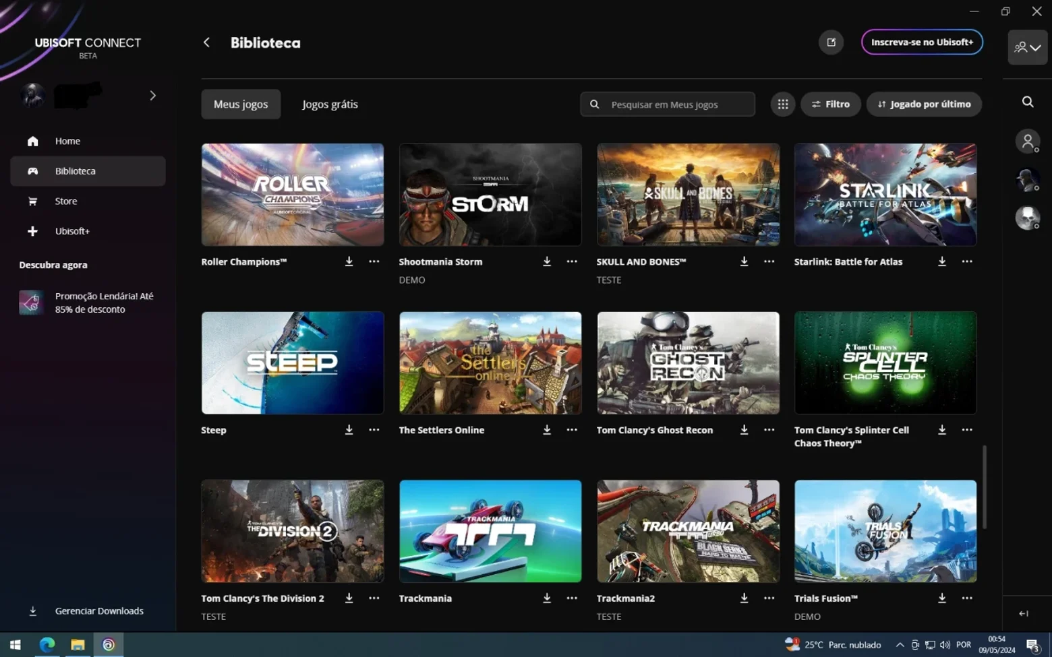Download The Settlers Online
1052x657 pixels.
click(x=547, y=430)
